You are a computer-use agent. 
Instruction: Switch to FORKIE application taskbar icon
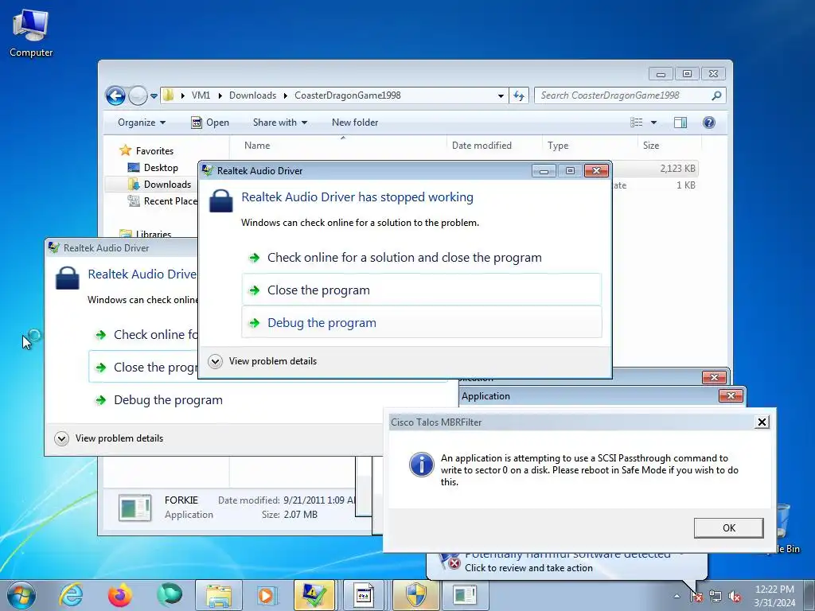pos(465,595)
